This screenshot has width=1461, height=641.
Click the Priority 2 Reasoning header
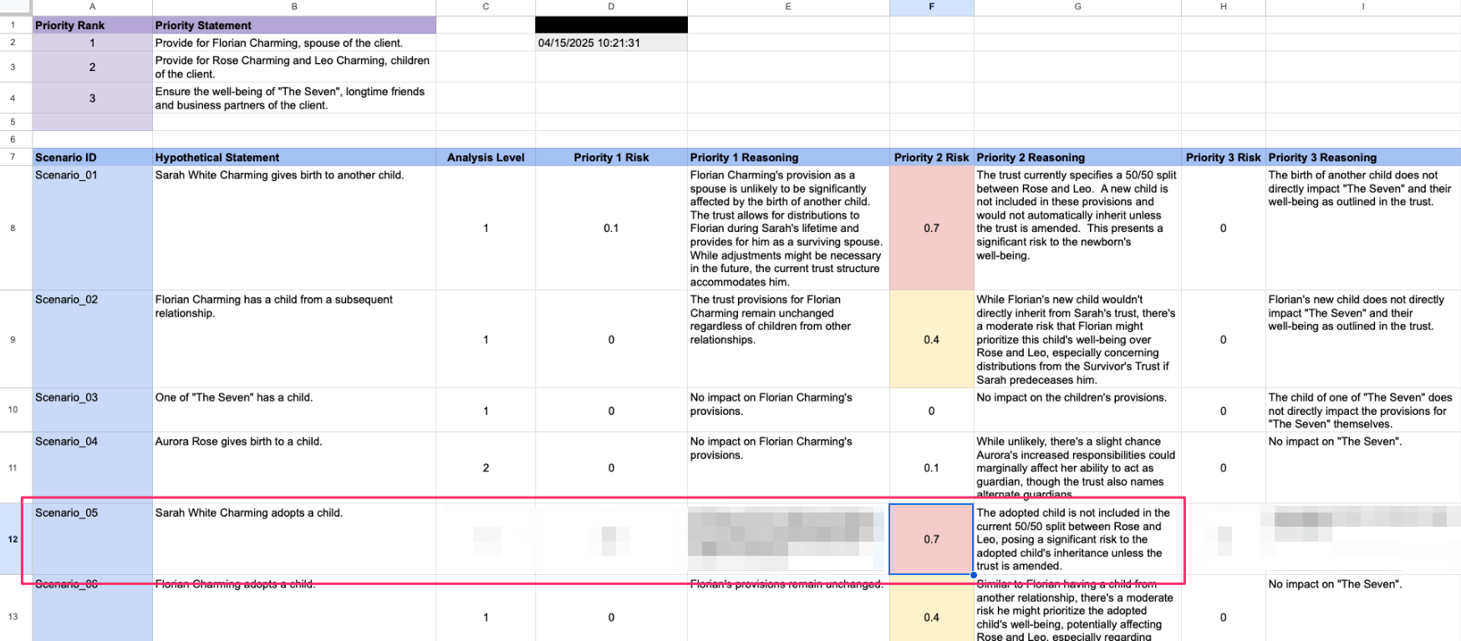[x=1077, y=157]
